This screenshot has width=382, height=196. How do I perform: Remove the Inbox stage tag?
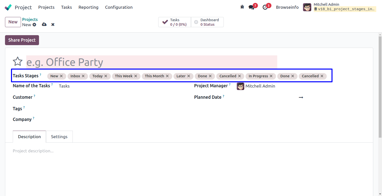83,76
